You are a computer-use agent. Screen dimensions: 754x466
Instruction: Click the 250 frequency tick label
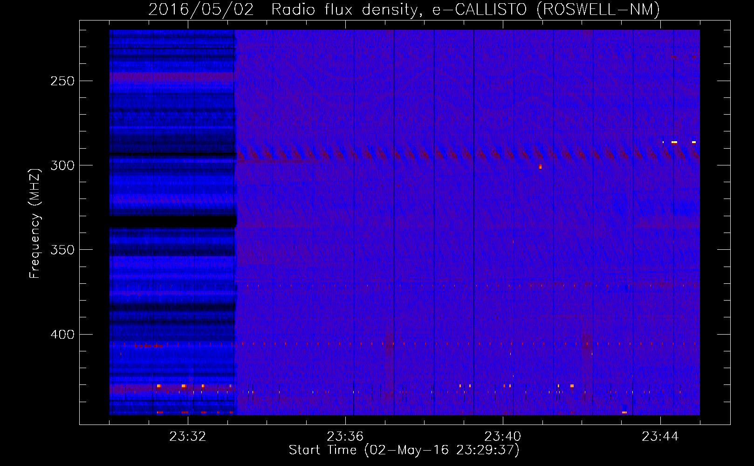(x=62, y=81)
